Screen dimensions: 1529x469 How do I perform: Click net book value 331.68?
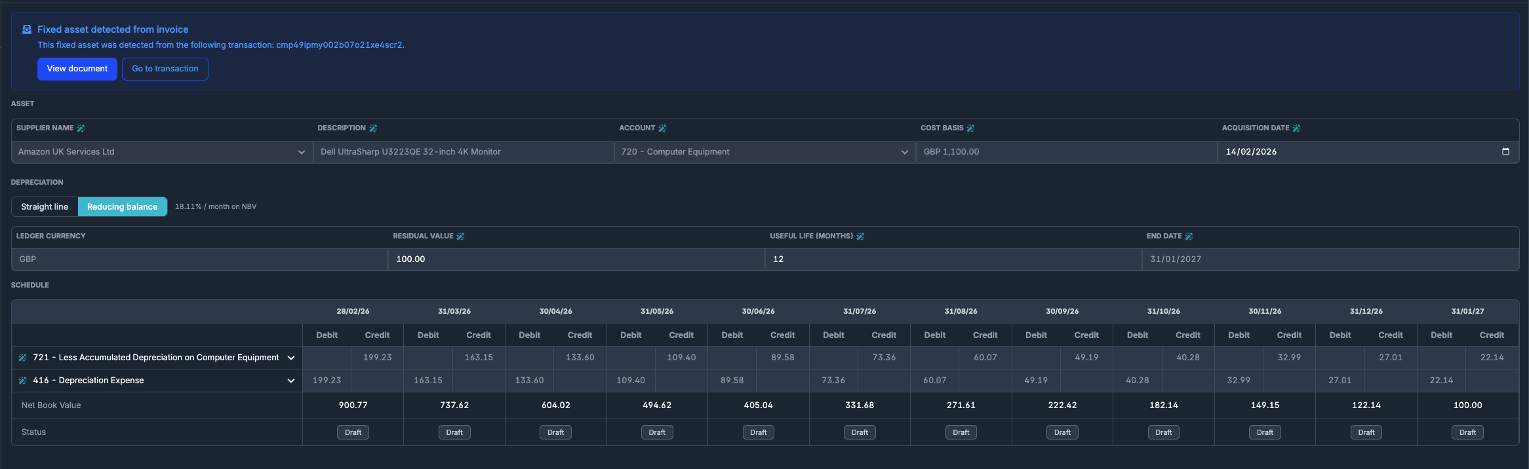[x=860, y=405]
